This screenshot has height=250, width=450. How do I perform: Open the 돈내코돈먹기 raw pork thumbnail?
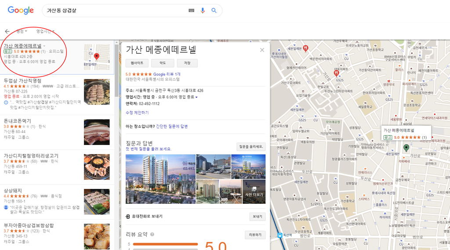[x=97, y=132]
